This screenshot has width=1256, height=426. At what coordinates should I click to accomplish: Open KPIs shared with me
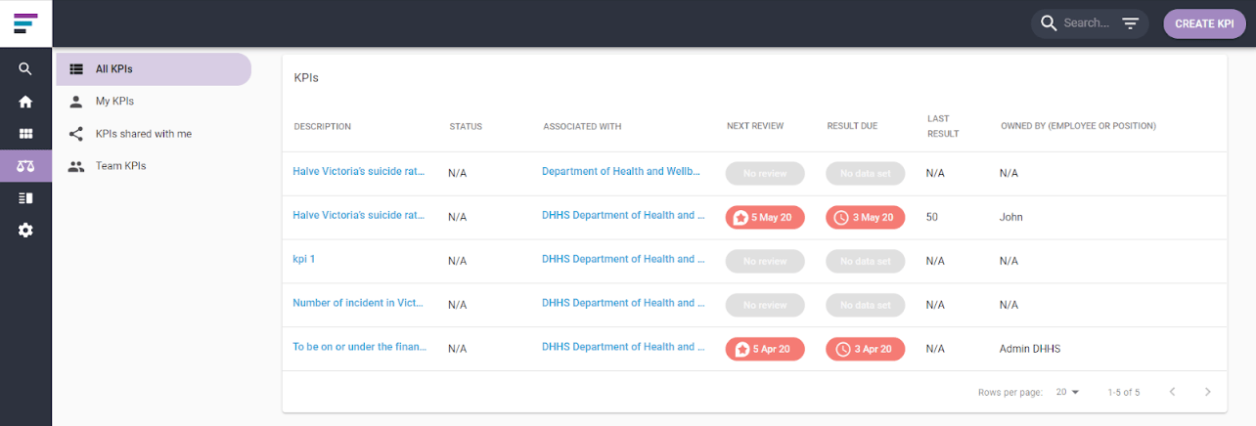(x=154, y=134)
